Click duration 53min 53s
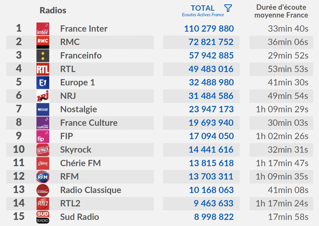 (x=288, y=69)
